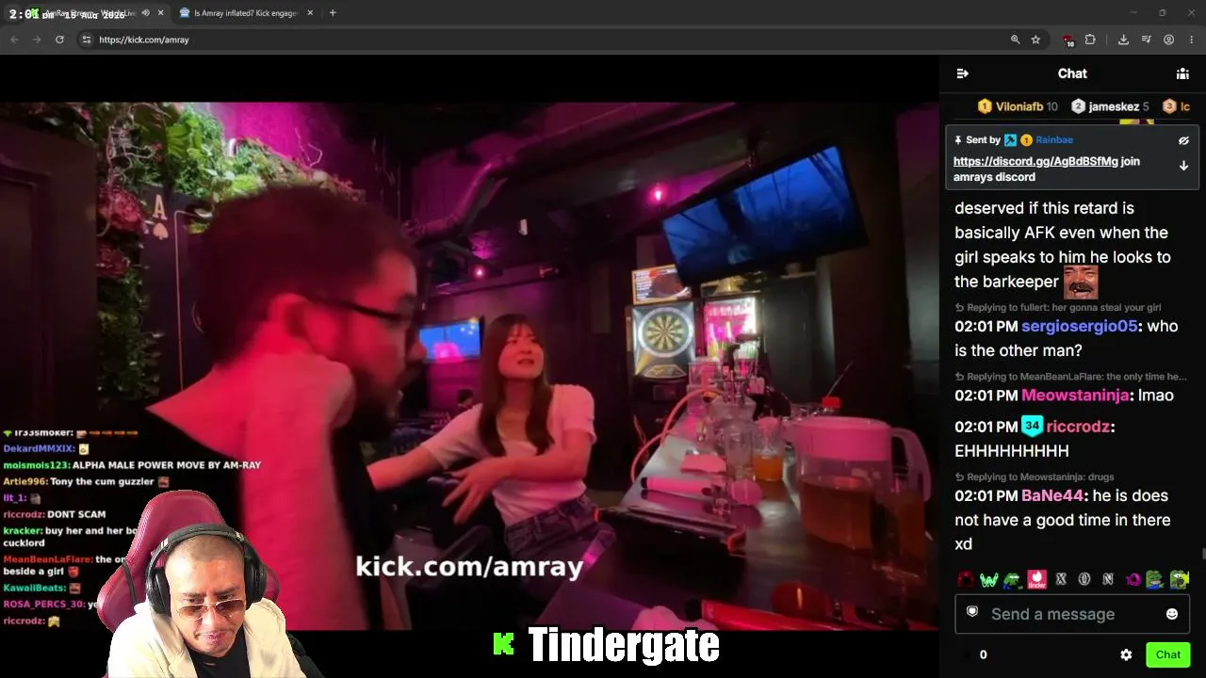Open the chat viewers list icon
This screenshot has width=1206, height=678.
pos(1182,73)
